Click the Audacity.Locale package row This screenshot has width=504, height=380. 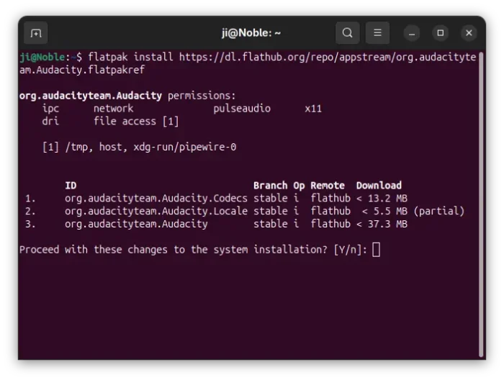(x=156, y=211)
